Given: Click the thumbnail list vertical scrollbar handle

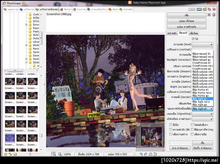Looking at the screenshot, I should [41, 135].
